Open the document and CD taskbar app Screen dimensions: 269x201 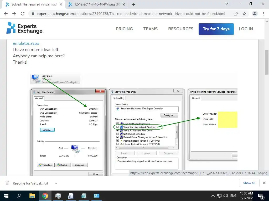tap(71, 196)
